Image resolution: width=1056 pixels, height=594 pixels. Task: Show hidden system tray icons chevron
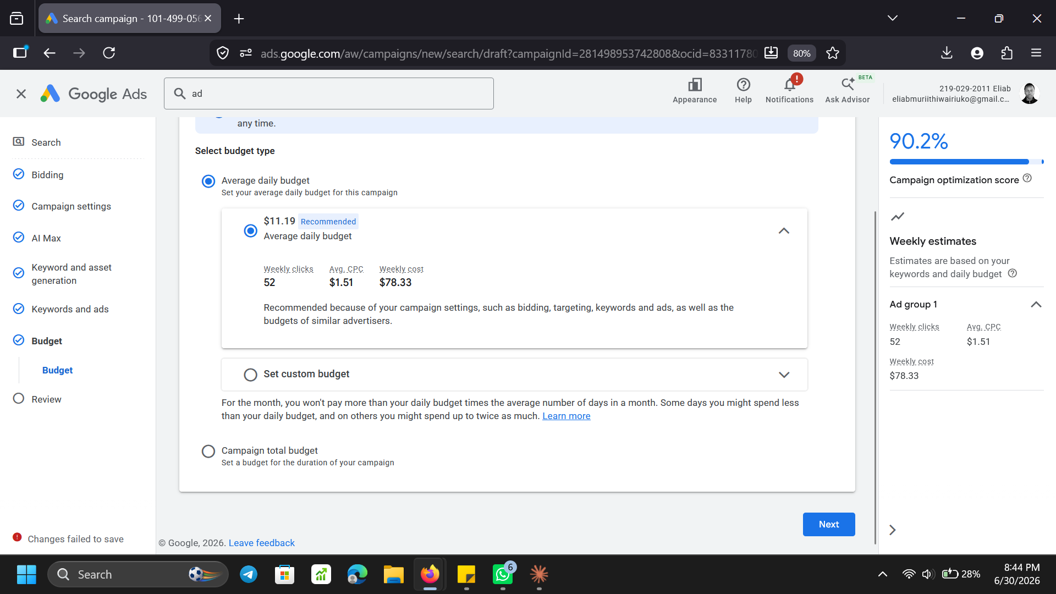pyautogui.click(x=882, y=574)
